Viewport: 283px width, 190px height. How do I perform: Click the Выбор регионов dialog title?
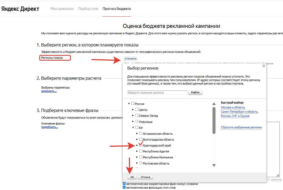click(143, 68)
